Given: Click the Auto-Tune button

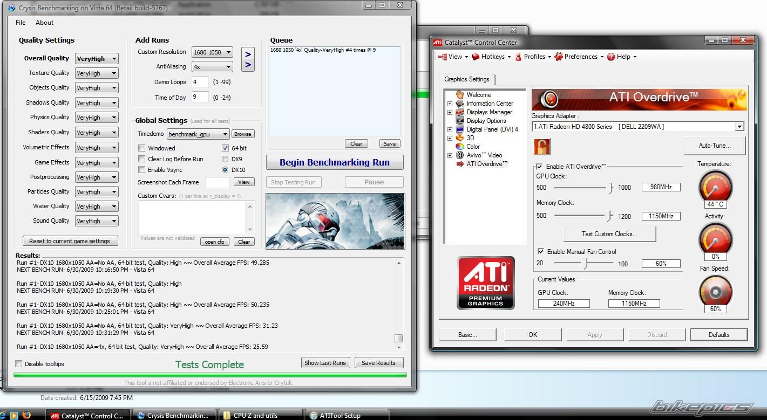Looking at the screenshot, I should 715,146.
